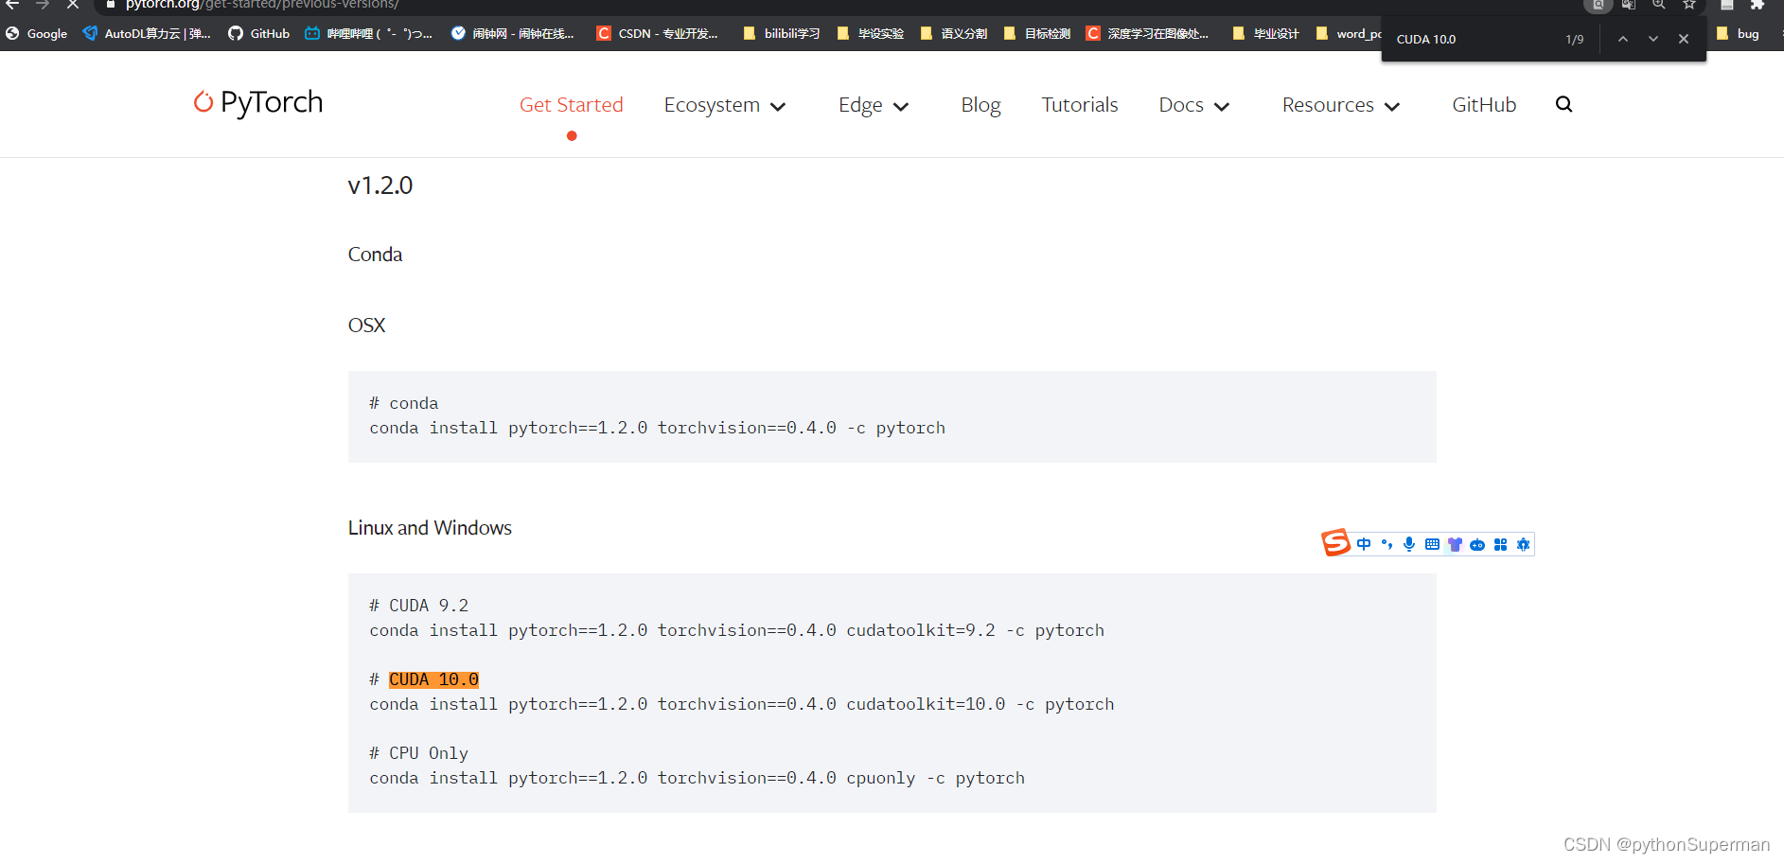The width and height of the screenshot is (1784, 863).
Task: Expand the Edge dropdown menu
Action: pos(874,105)
